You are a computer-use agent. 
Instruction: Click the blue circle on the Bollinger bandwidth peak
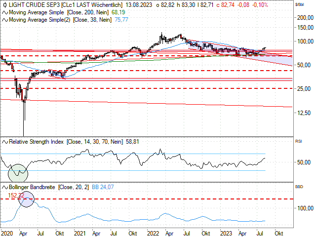(x=26, y=199)
